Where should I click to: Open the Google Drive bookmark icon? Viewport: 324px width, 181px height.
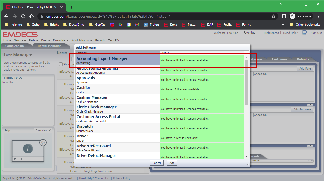(x=120, y=25)
